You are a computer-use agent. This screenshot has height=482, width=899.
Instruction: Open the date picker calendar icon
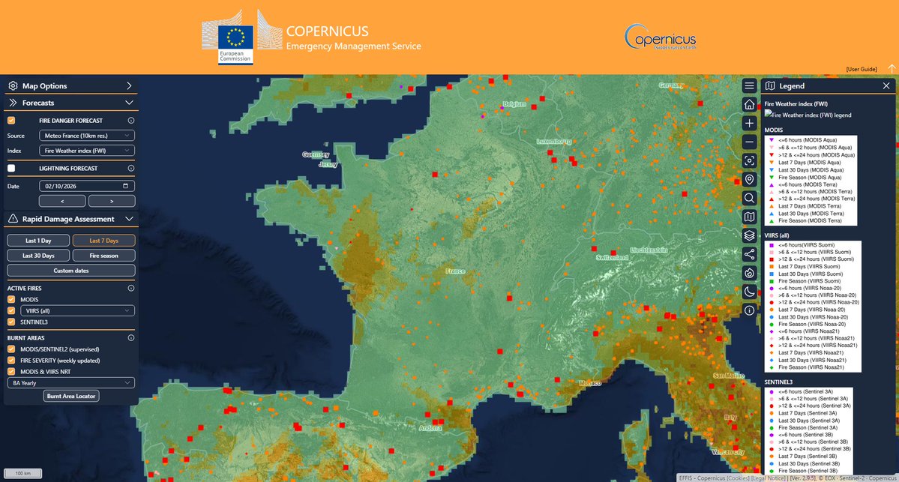tap(125, 186)
